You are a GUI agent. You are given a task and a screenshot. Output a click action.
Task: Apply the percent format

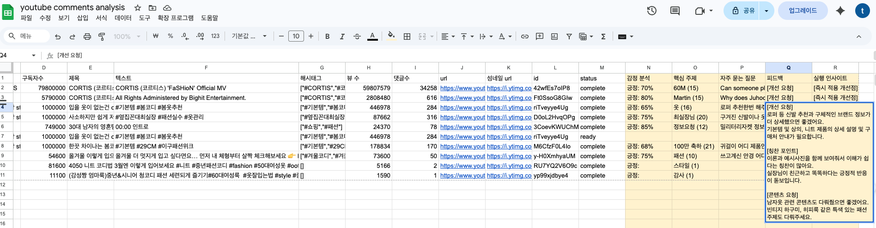[x=170, y=36]
